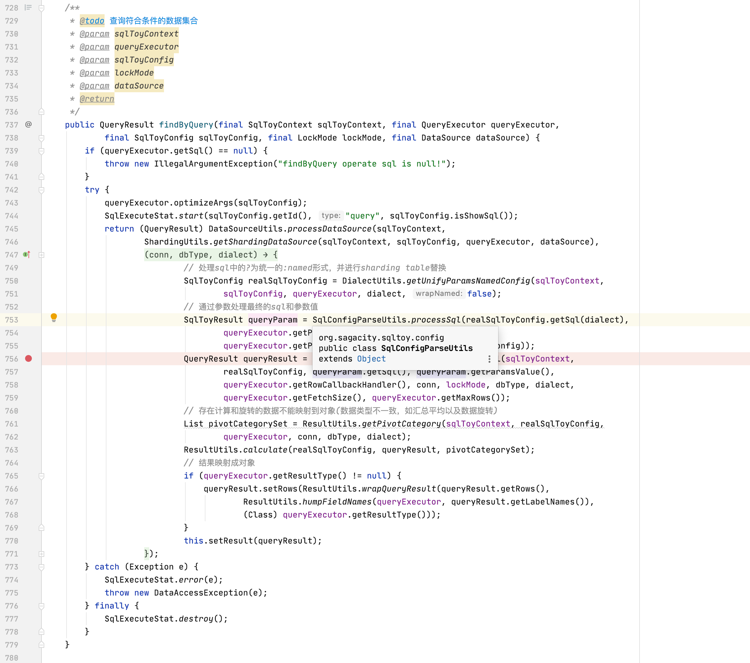Toggle rendered doc view icon on line 728
Viewport: 750px width, 663px height.
click(x=28, y=7)
